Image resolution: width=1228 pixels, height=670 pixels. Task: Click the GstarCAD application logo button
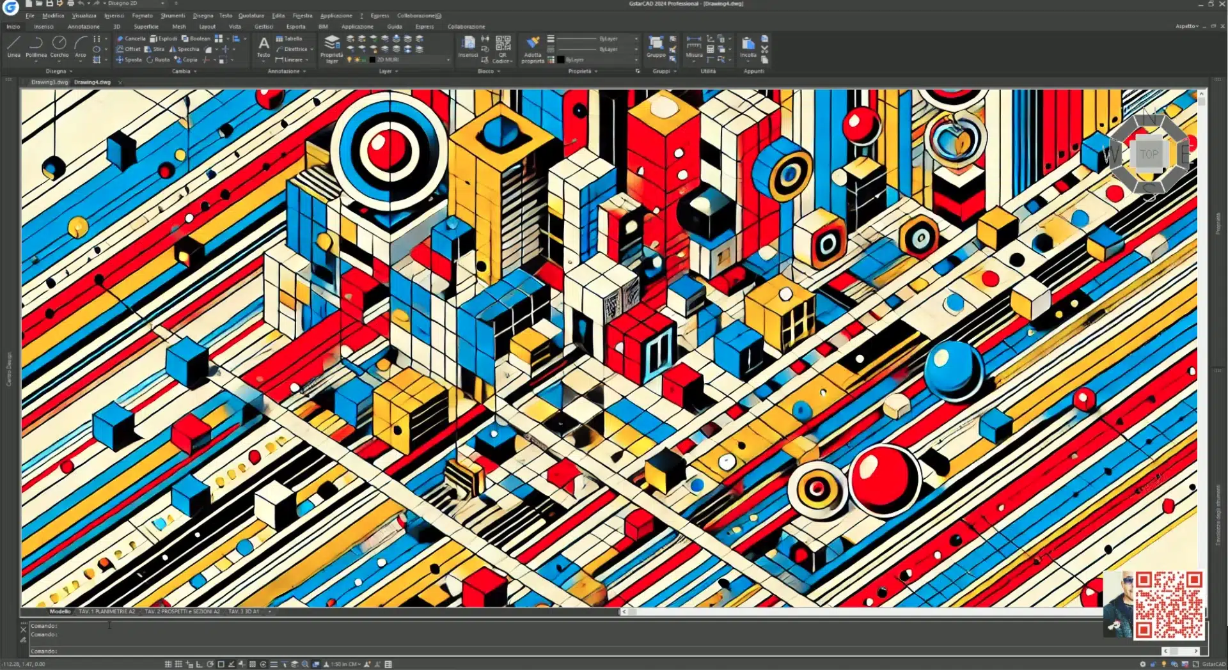tap(10, 7)
